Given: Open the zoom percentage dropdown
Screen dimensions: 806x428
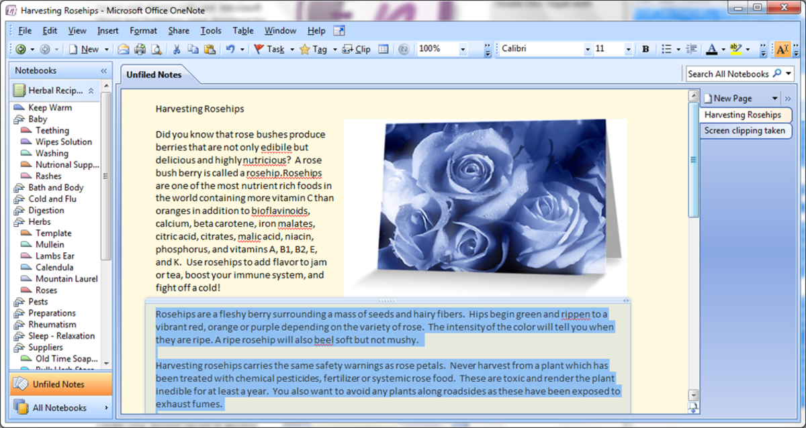Looking at the screenshot, I should click(x=463, y=49).
